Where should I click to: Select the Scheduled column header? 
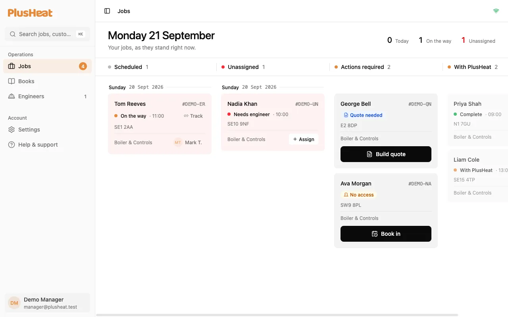(128, 67)
